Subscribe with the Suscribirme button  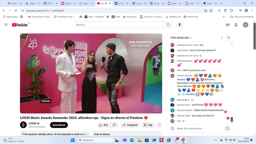[x=59, y=125]
